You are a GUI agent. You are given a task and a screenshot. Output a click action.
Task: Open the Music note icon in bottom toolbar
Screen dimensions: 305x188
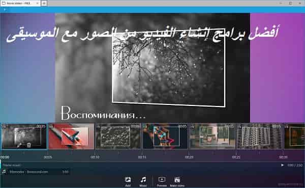(143, 179)
